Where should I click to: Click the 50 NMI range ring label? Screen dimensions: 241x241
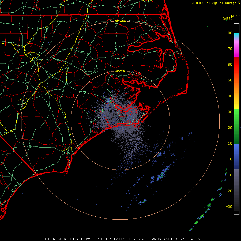pos(120,71)
